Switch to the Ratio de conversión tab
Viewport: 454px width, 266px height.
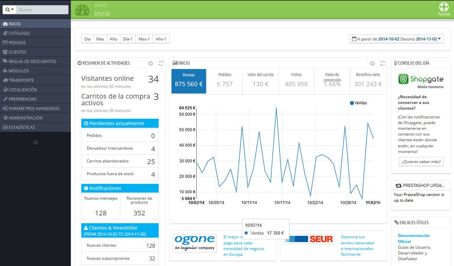[x=332, y=81]
